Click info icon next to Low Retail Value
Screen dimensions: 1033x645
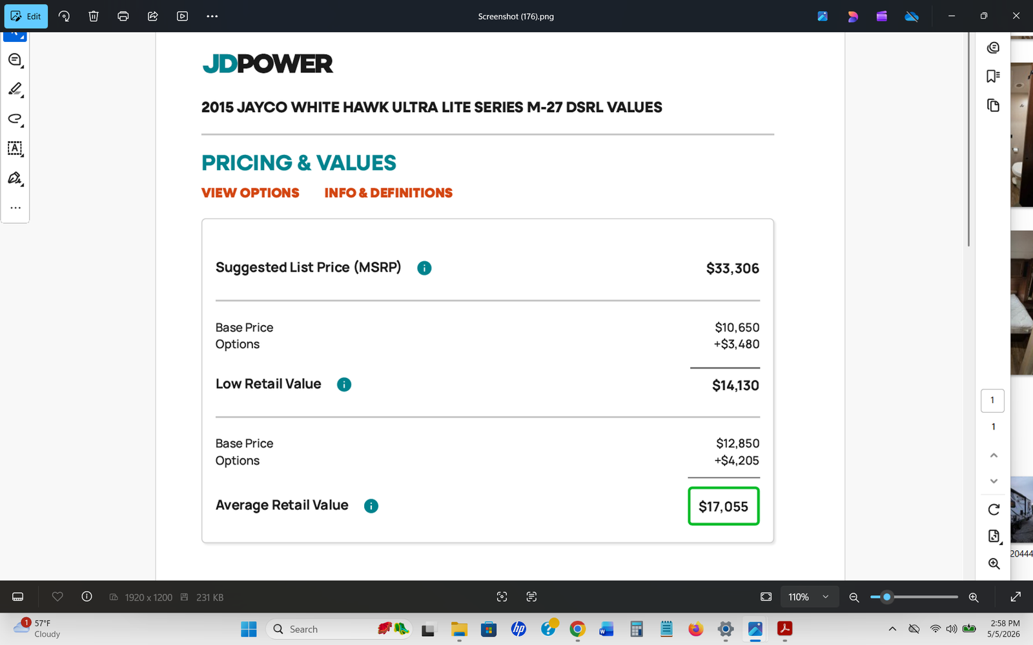(x=344, y=385)
